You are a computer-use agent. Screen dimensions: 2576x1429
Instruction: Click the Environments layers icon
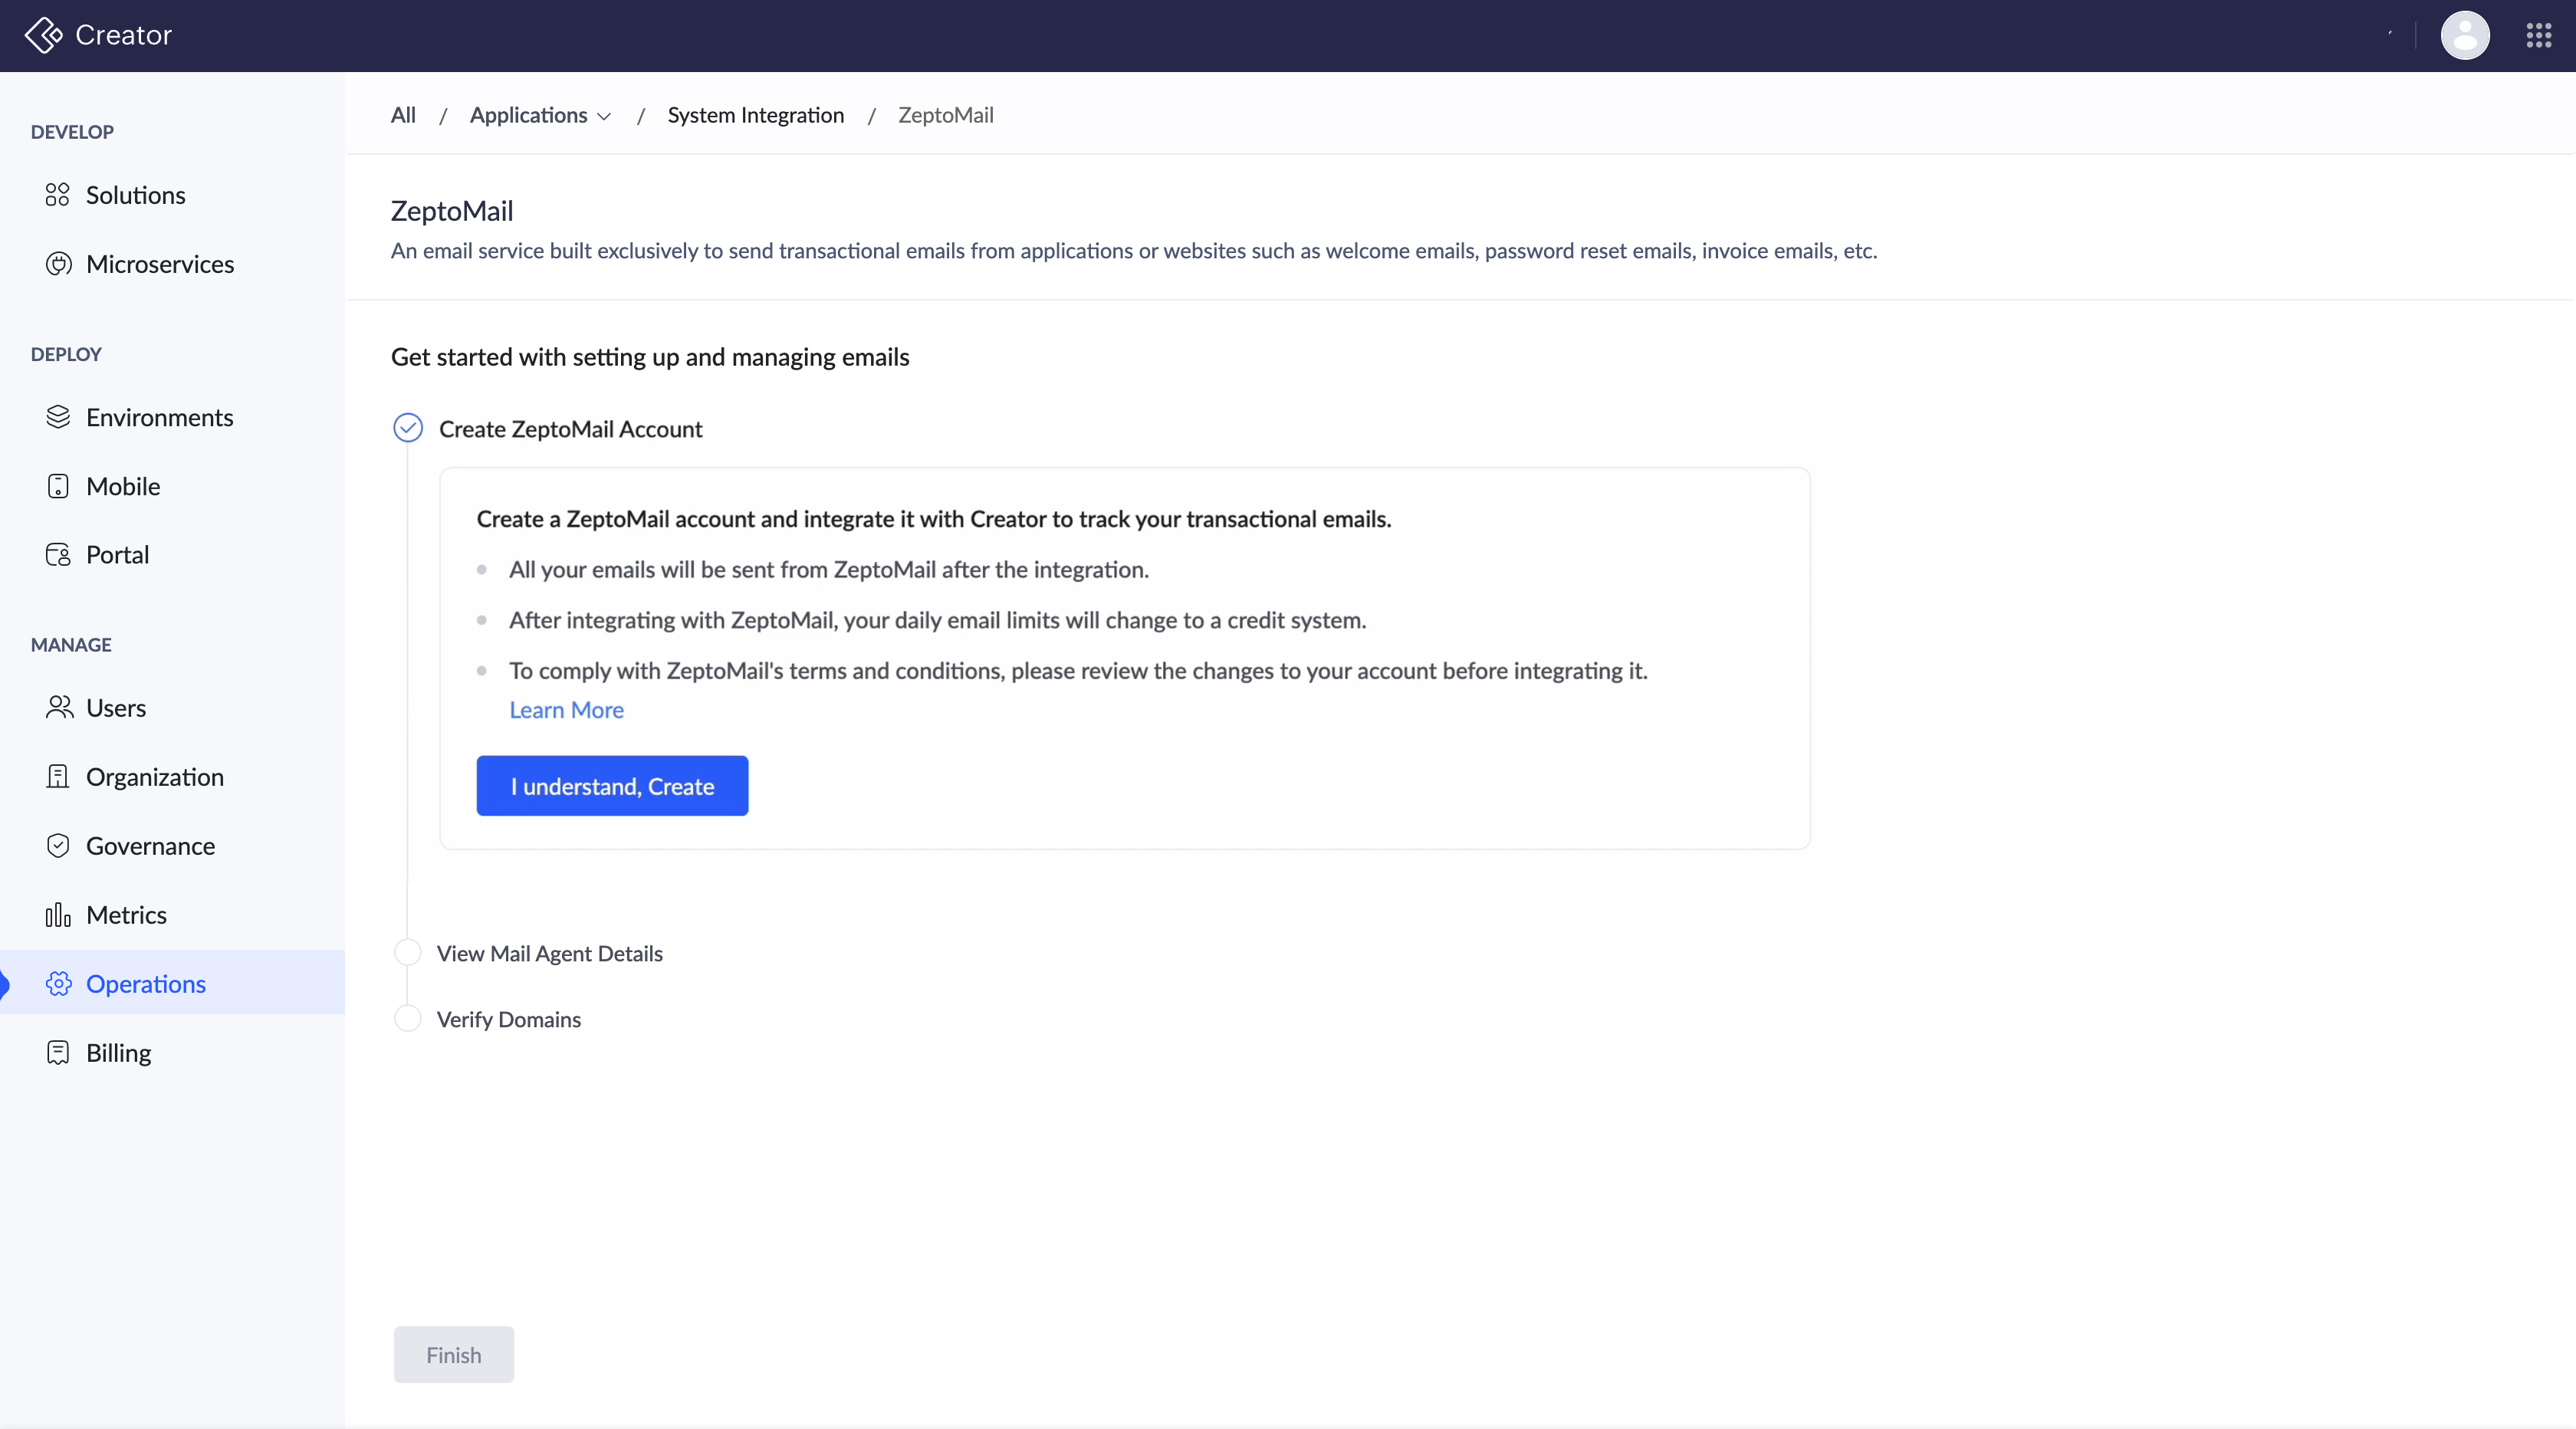tap(58, 417)
